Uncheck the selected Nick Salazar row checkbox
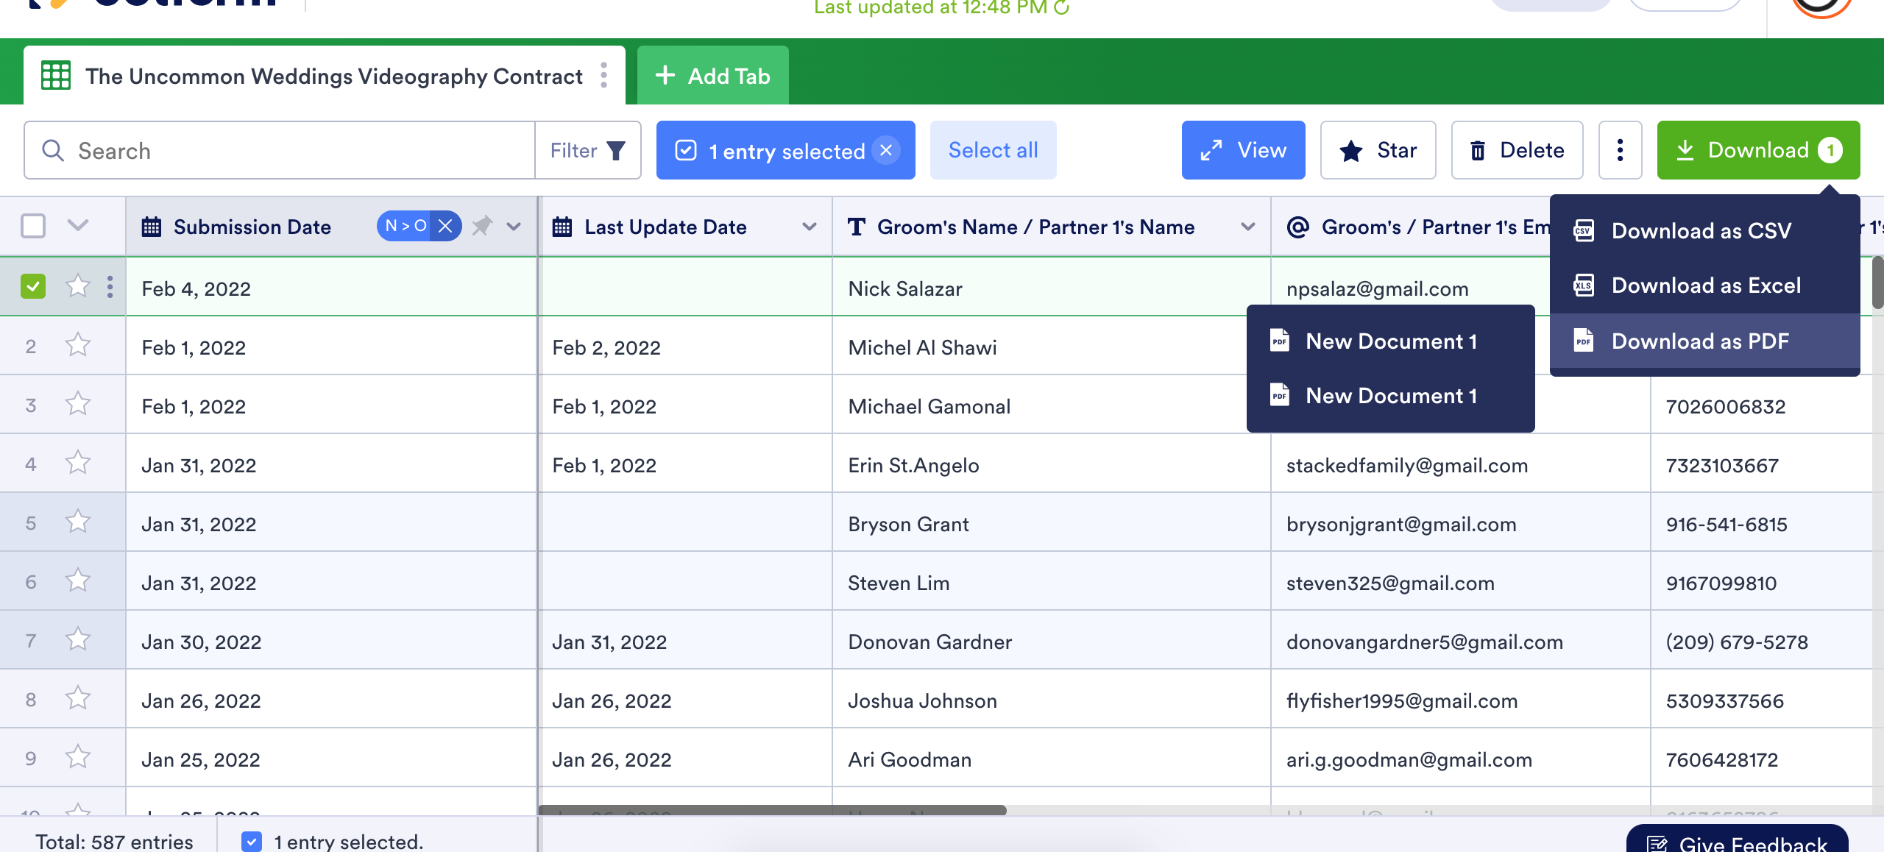1884x852 pixels. 33,286
